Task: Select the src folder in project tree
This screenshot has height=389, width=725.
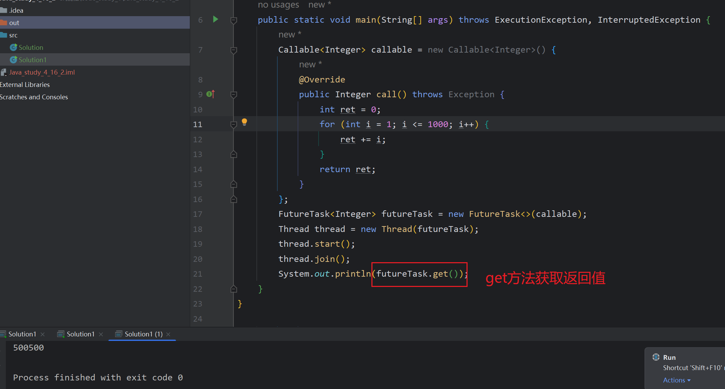Action: pyautogui.click(x=13, y=35)
